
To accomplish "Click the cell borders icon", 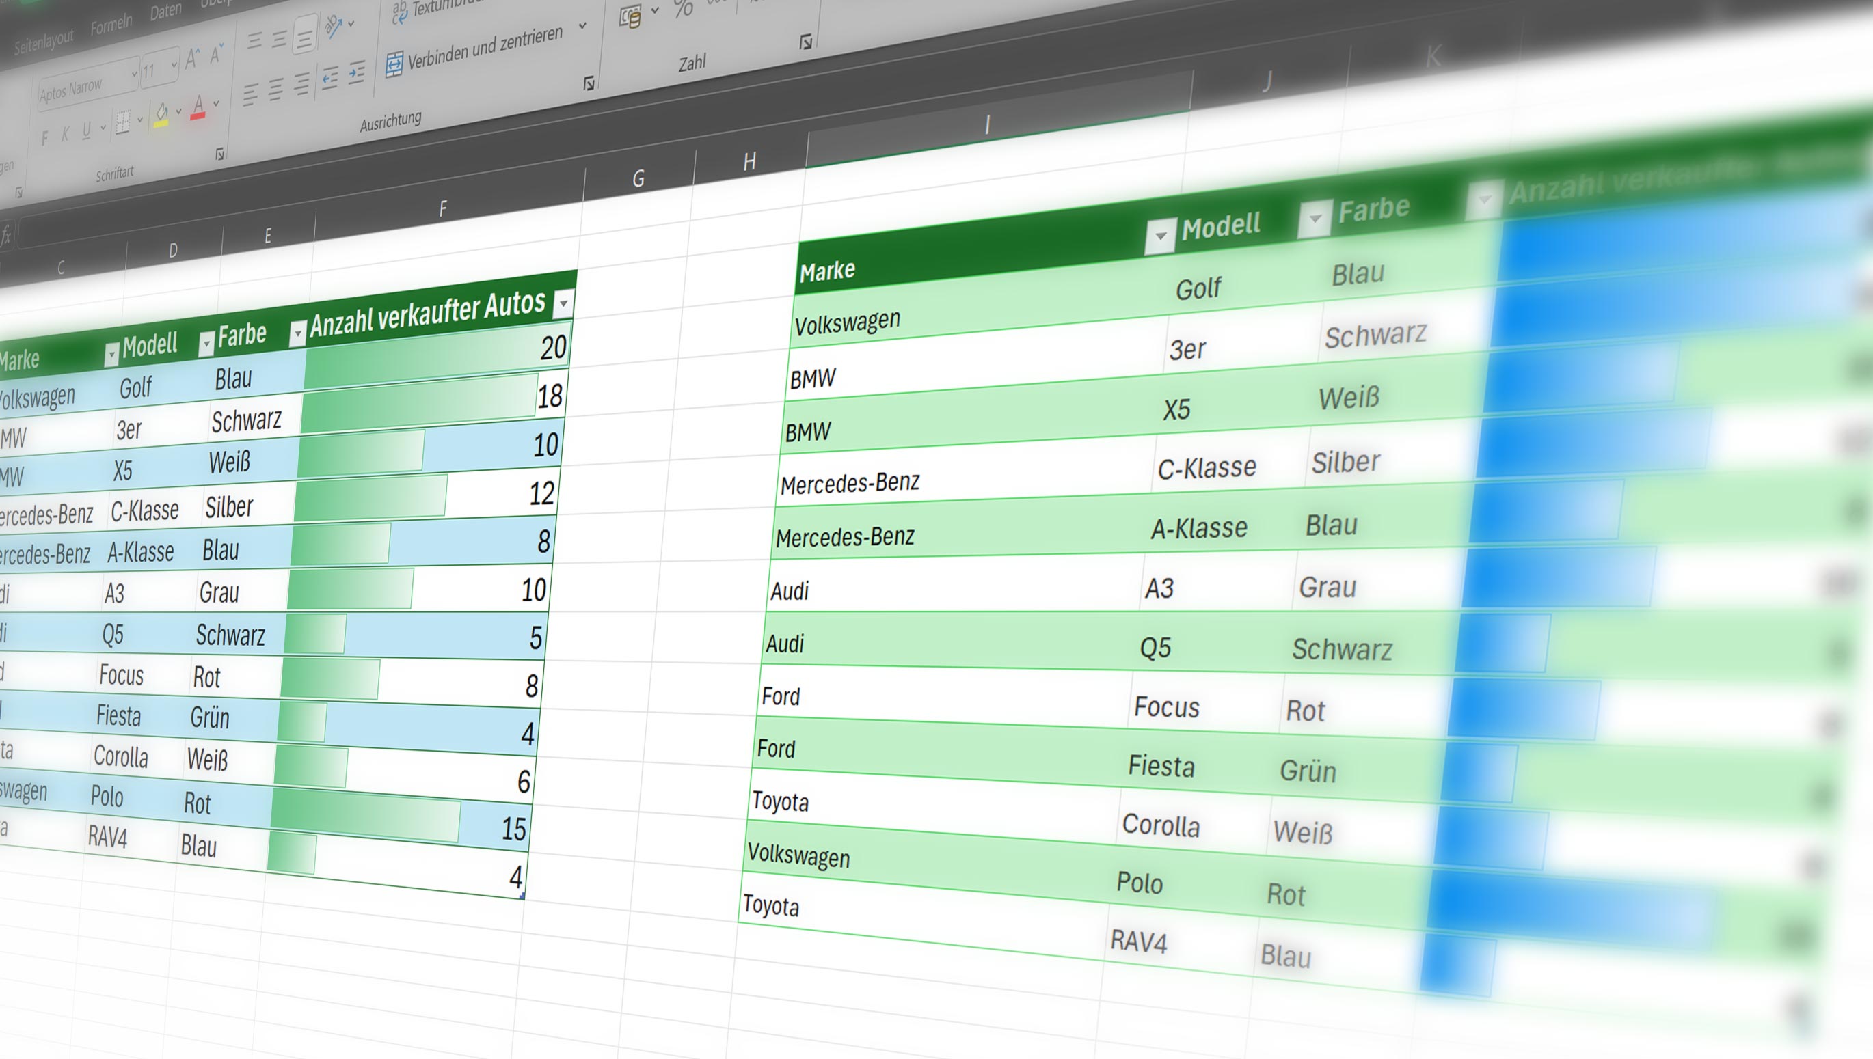I will tap(123, 124).
